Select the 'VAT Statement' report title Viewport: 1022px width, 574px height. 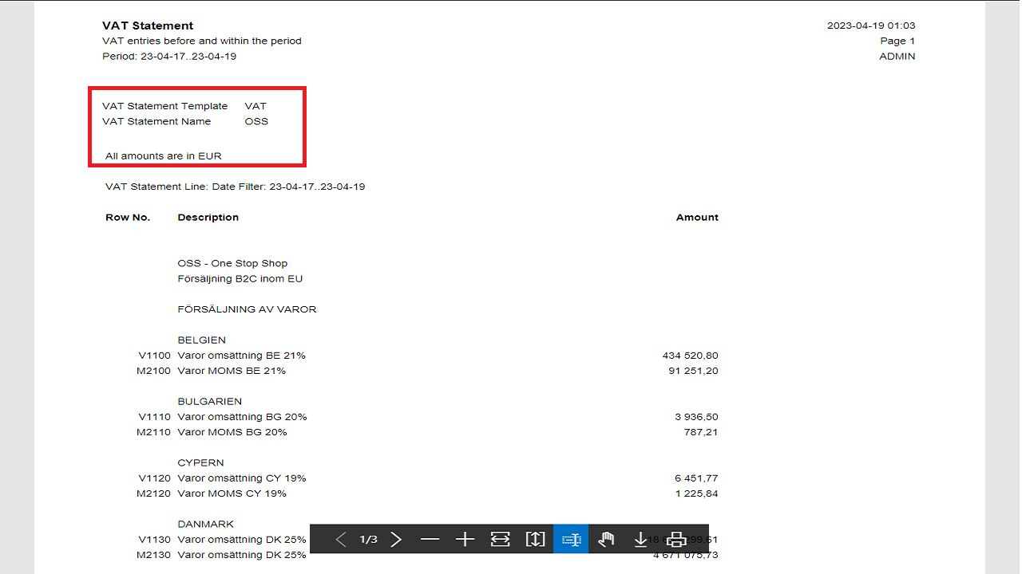point(148,26)
